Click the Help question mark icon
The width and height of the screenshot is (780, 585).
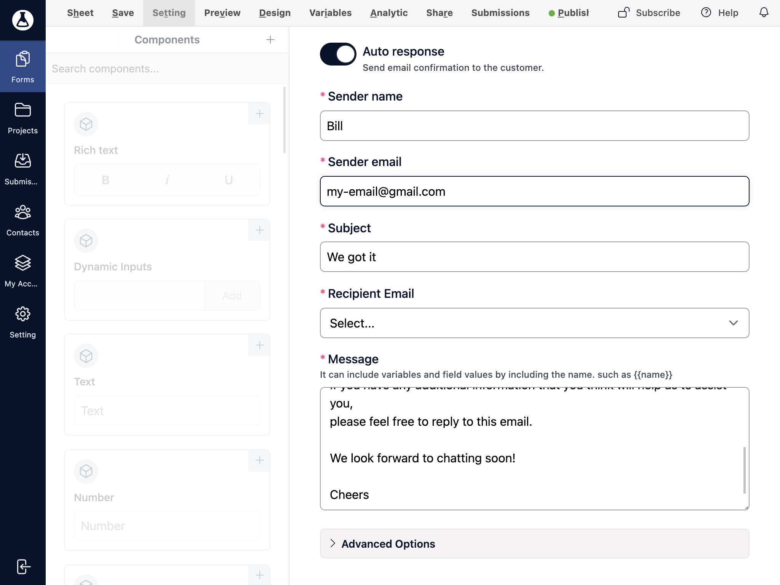pos(706,13)
